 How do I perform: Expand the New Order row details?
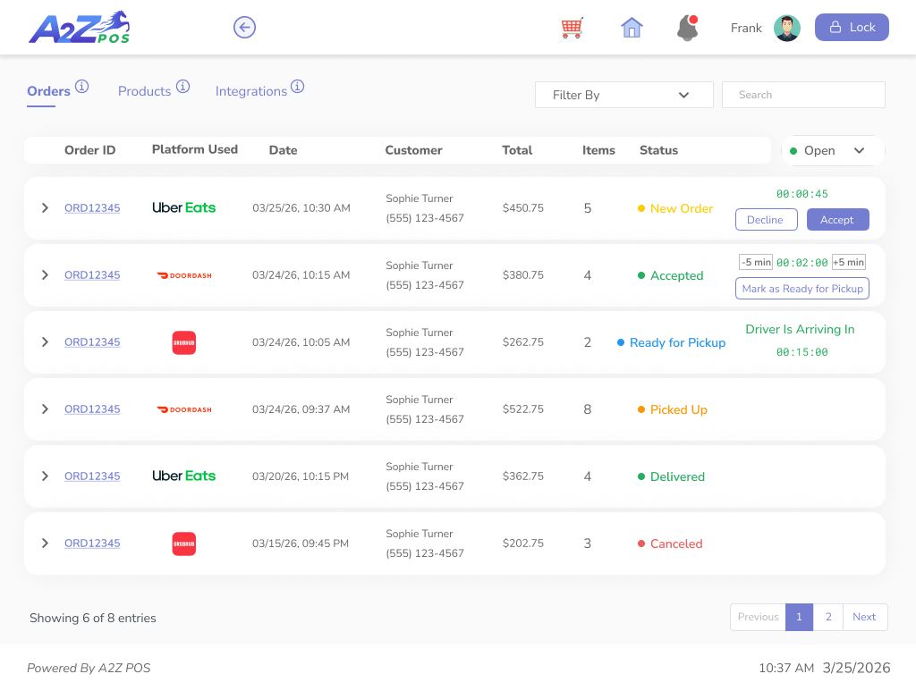pos(45,207)
